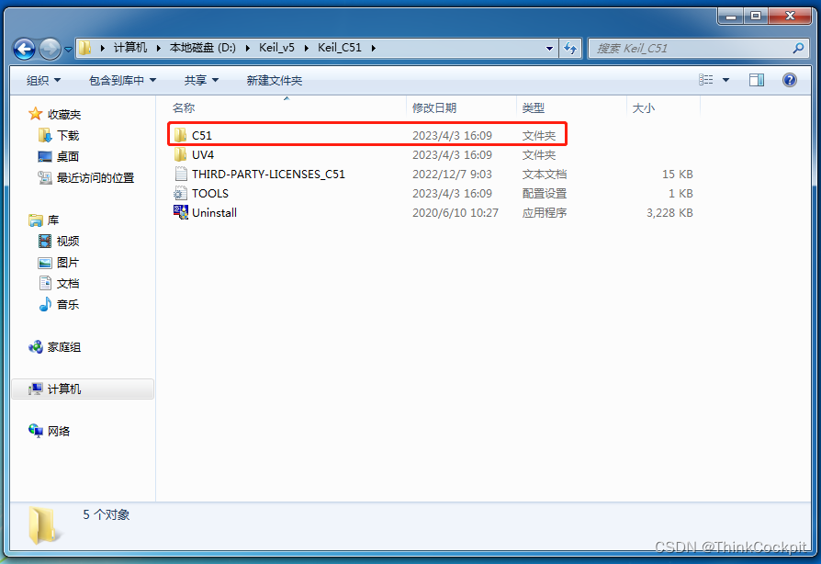Expand the arrow after Keil_C51 breadcrumb
821x564 pixels.
coord(374,48)
